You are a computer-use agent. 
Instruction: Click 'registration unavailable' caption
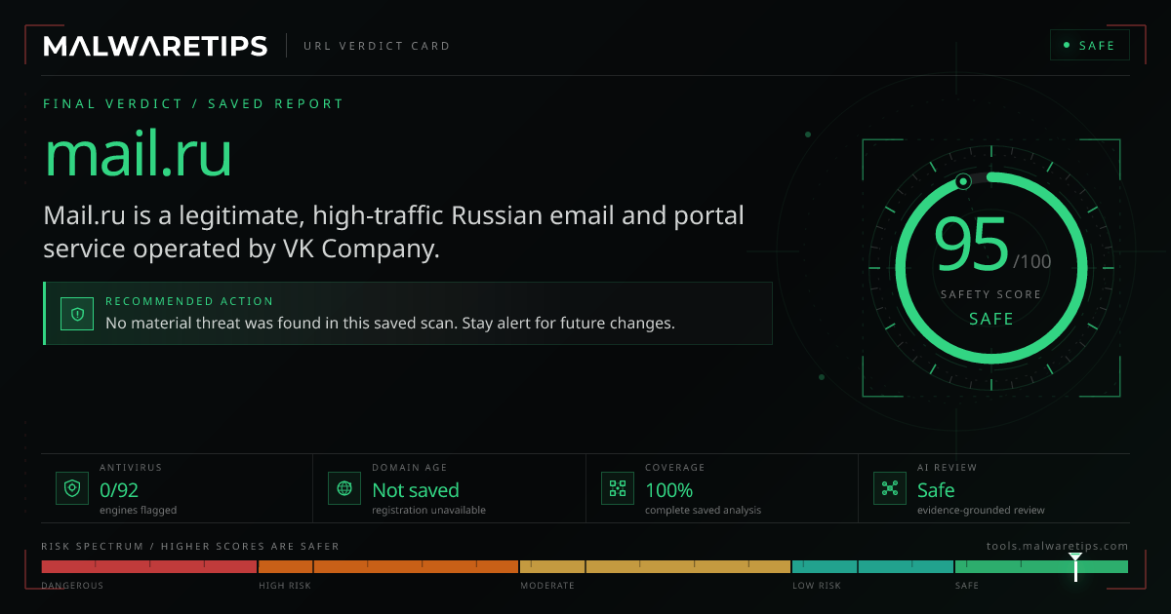pyautogui.click(x=428, y=510)
